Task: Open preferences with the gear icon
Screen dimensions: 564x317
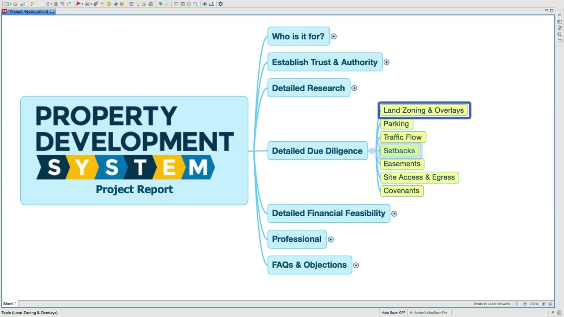Action: pyautogui.click(x=220, y=4)
